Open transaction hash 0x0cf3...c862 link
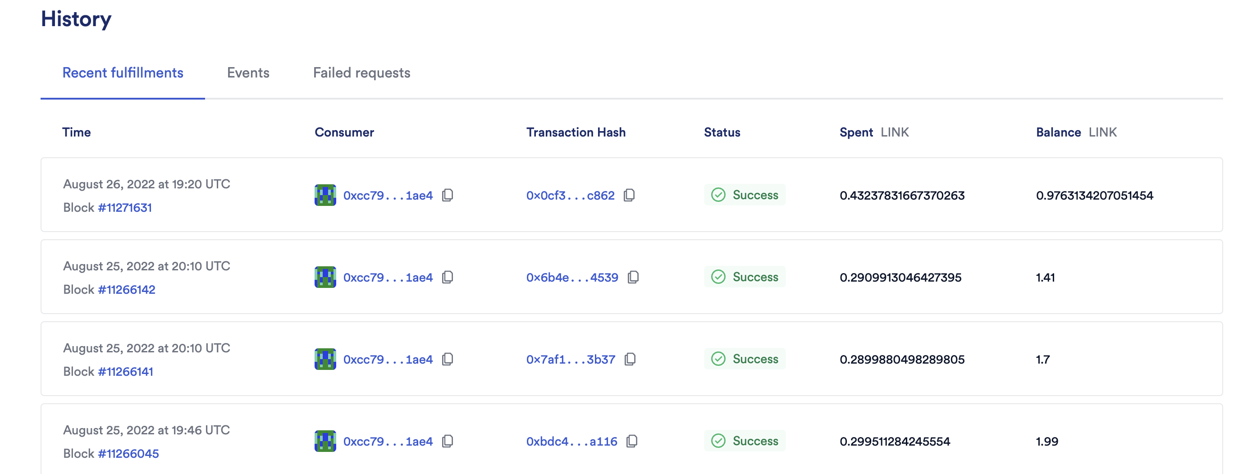1252x474 pixels. (570, 195)
